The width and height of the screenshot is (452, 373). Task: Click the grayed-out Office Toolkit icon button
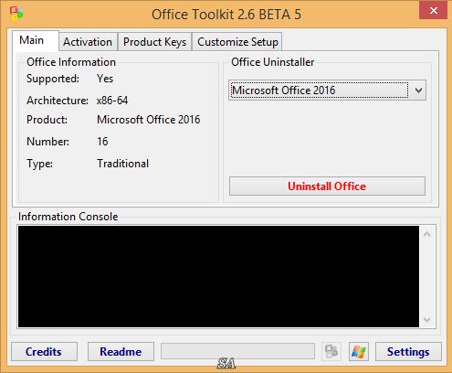point(331,352)
